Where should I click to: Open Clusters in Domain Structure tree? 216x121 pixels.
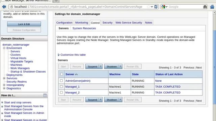coord(16,54)
